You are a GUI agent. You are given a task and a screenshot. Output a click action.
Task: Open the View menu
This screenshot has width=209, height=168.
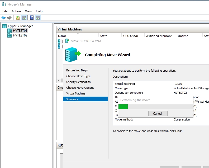(x=28, y=11)
